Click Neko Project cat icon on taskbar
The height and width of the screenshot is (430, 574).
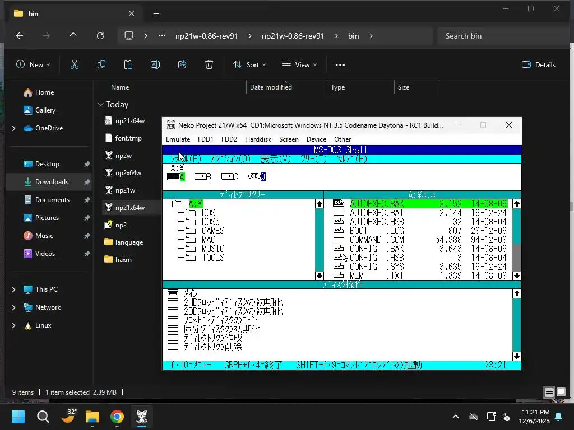tap(142, 417)
